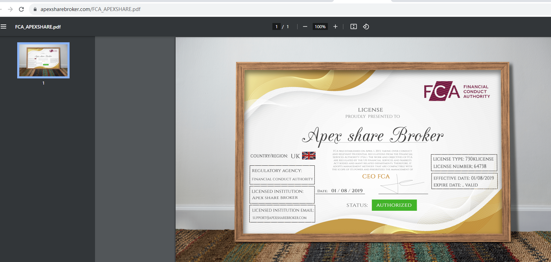
Task: Select 'FINANCIAL CONDUCT AUTHORITY' agency value text
Action: (282, 179)
